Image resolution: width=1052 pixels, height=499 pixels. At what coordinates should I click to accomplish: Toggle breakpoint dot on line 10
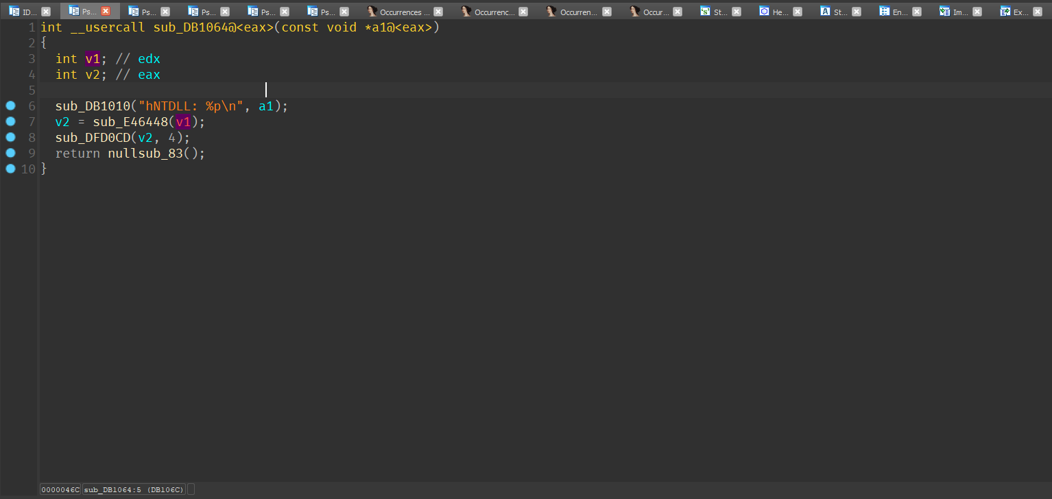click(x=10, y=169)
